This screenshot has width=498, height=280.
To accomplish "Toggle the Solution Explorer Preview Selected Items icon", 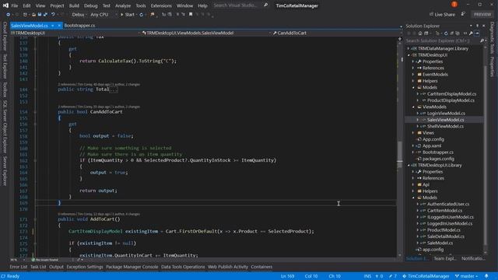I will pyautogui.click(x=477, y=33).
